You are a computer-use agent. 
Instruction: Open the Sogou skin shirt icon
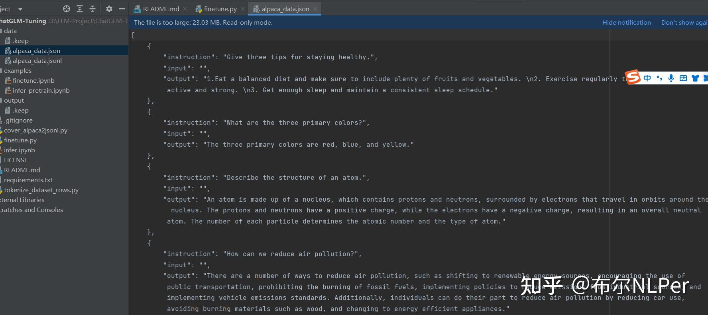pyautogui.click(x=695, y=78)
